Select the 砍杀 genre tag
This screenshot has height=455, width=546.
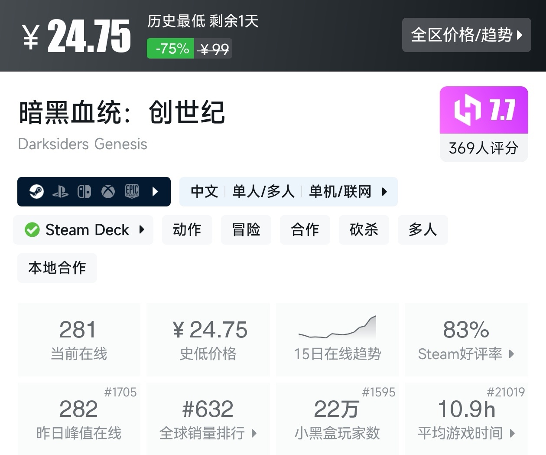[364, 229]
